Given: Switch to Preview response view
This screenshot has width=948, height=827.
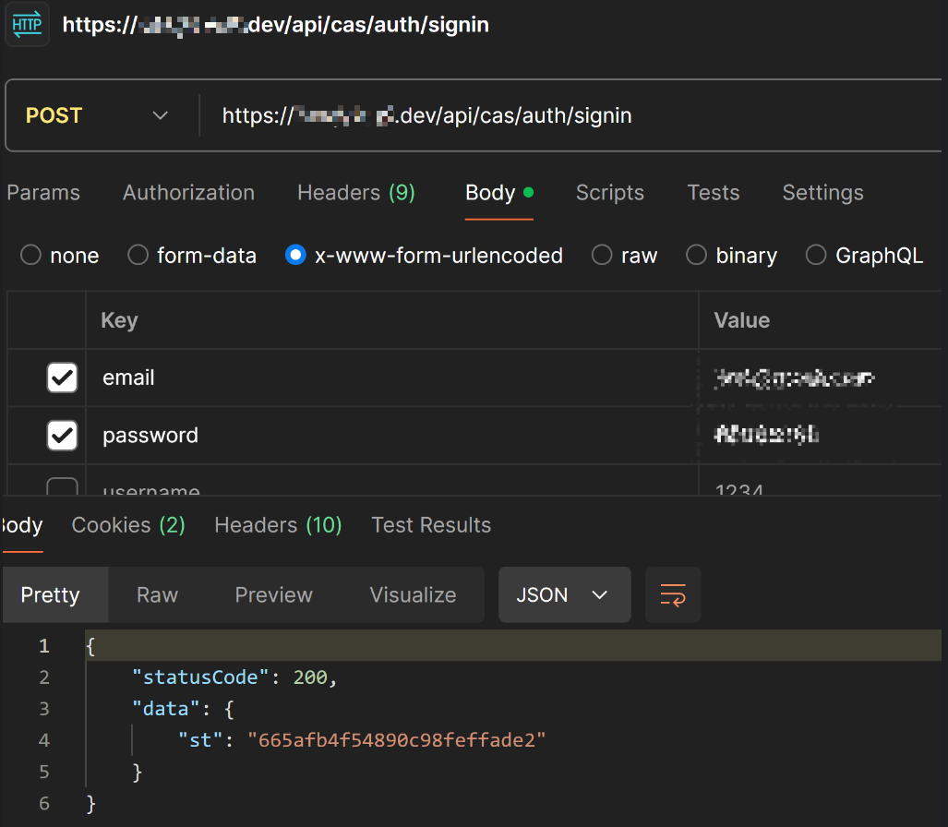Looking at the screenshot, I should (274, 594).
